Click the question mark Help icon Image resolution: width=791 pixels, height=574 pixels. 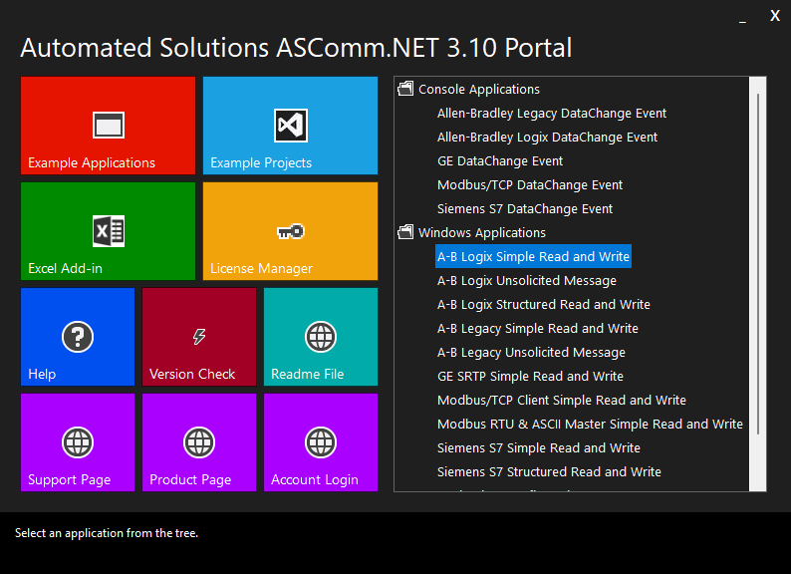[x=78, y=337]
